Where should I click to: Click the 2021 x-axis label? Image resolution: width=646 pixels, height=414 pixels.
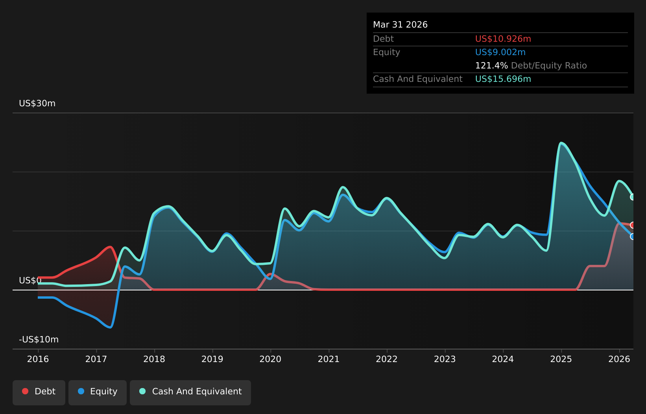(329, 359)
